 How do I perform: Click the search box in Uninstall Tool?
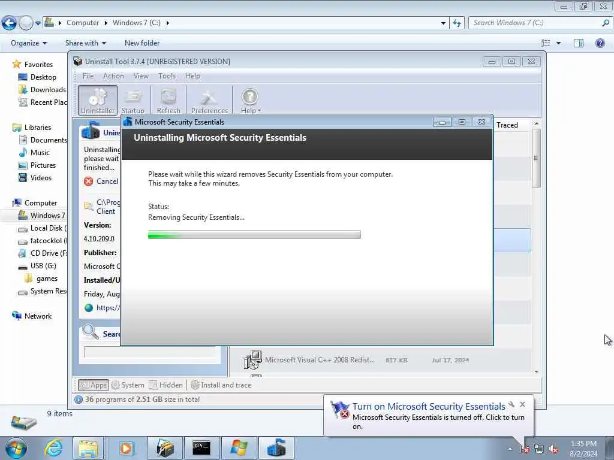point(149,352)
